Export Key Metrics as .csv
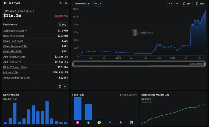Image resolution: width=209 pixels, height=127 pixels. (62, 86)
